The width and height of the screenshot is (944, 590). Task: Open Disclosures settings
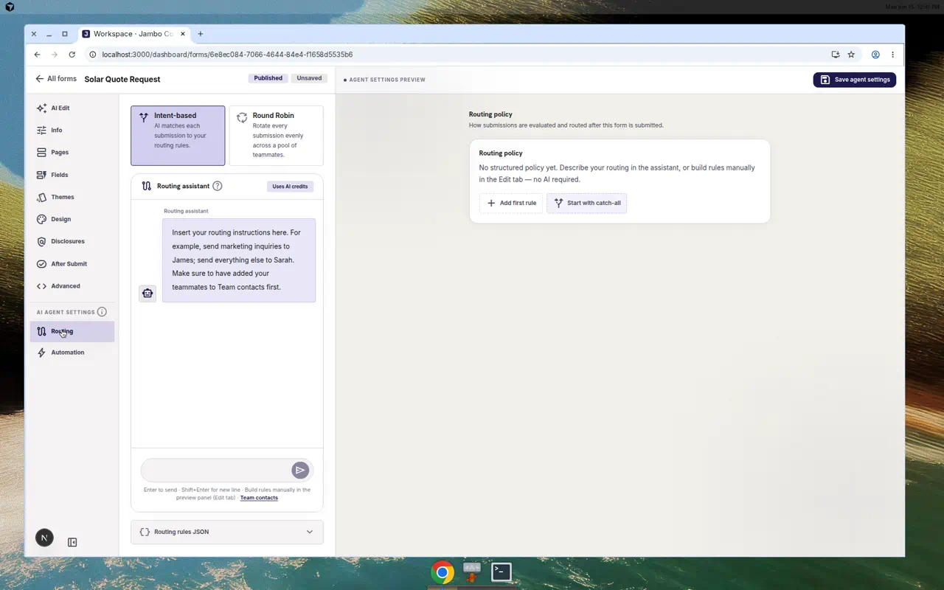pyautogui.click(x=72, y=241)
